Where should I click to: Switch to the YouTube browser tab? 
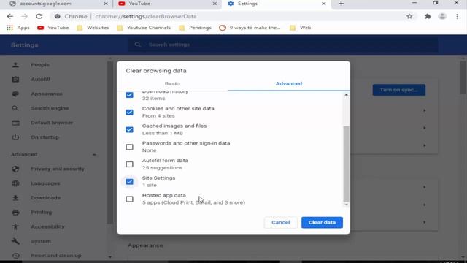click(167, 4)
